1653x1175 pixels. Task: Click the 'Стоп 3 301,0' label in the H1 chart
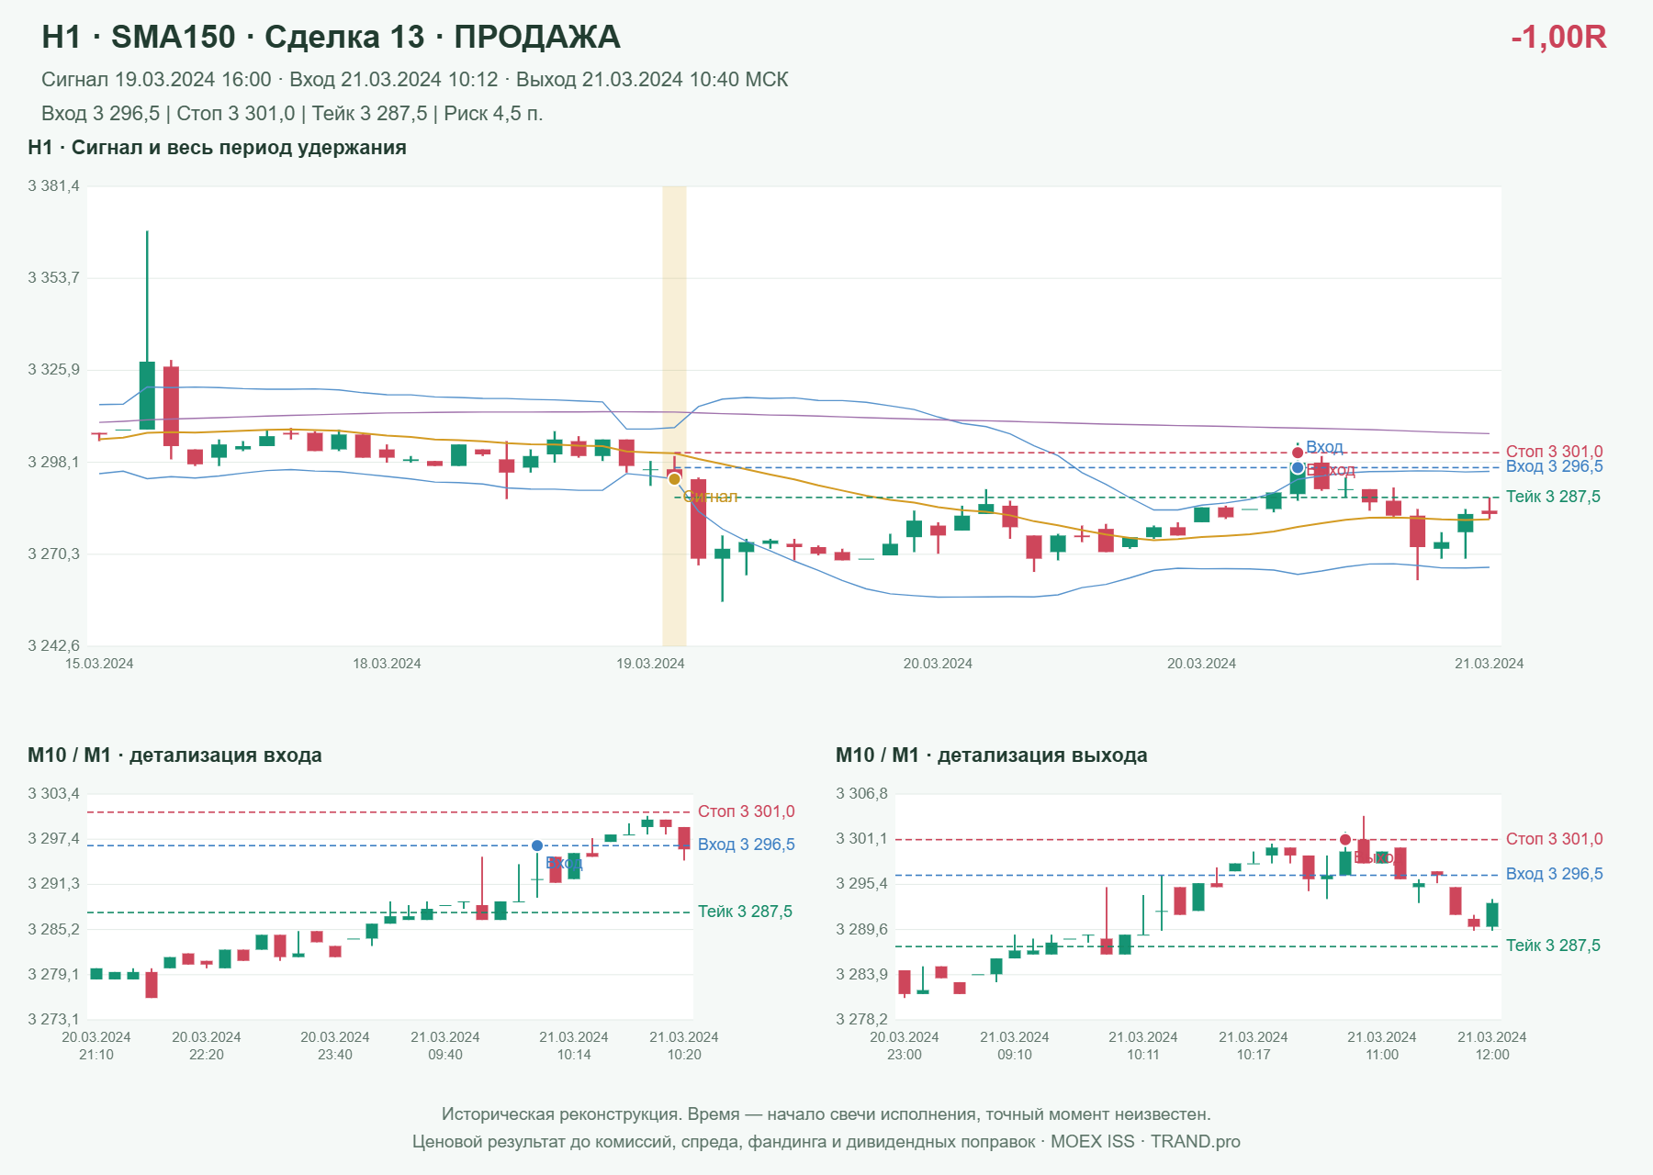(1554, 452)
